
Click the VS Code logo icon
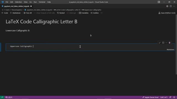(x=2, y=2)
